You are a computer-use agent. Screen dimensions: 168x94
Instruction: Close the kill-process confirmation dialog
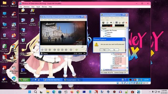(124, 39)
